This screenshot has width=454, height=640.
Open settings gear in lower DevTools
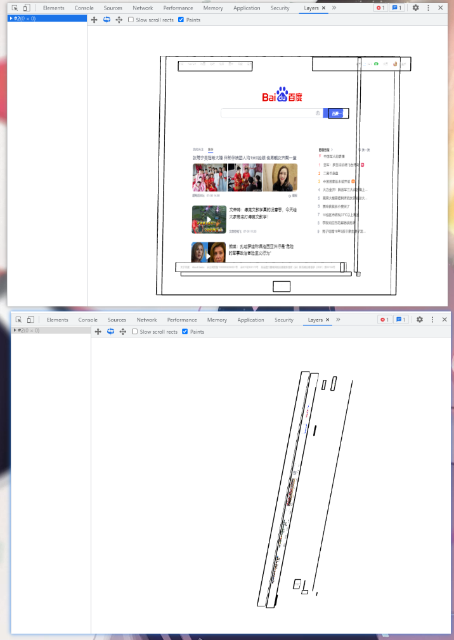tap(420, 320)
